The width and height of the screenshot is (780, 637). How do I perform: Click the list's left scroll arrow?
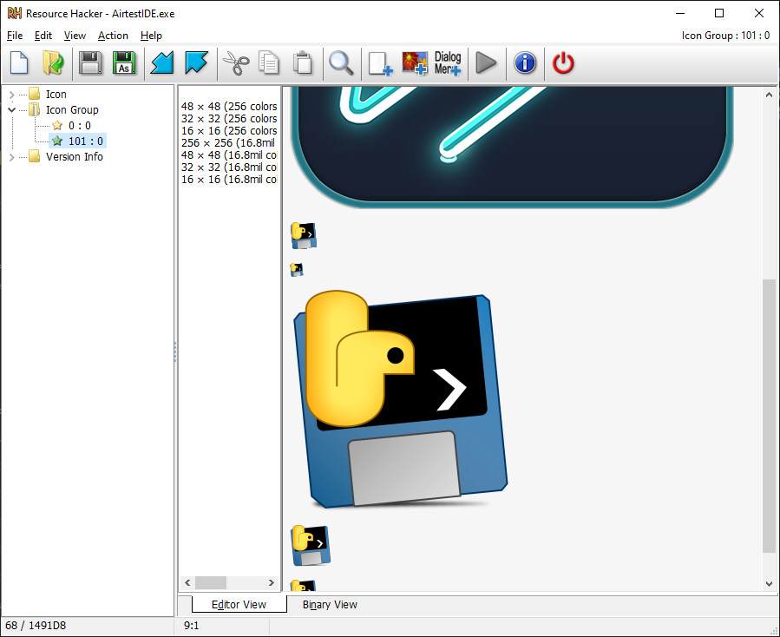[x=187, y=582]
